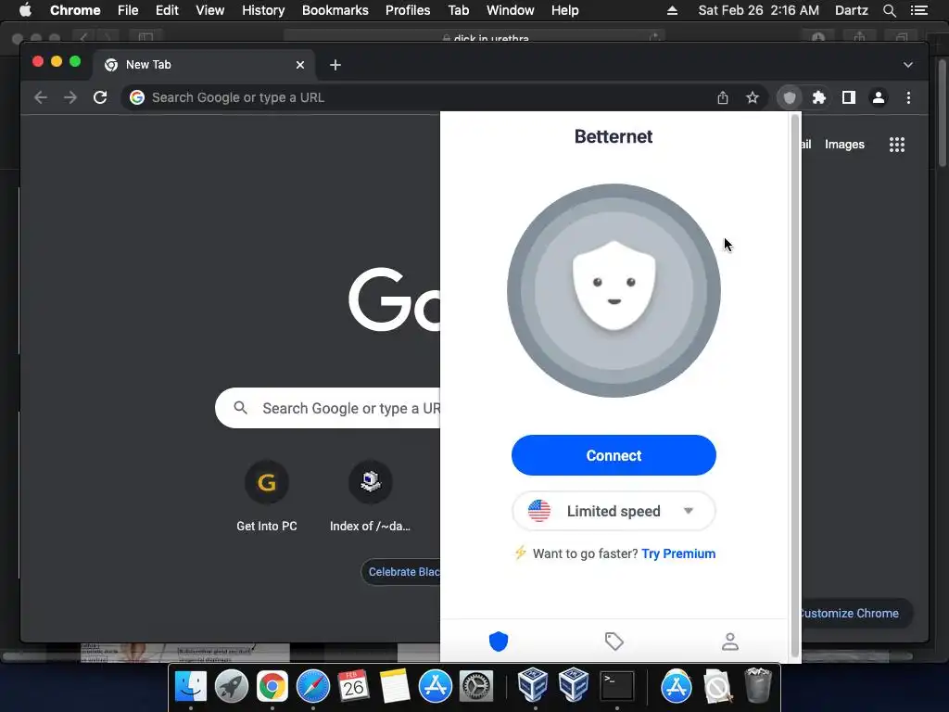This screenshot has width=949, height=712.
Task: Open Finder from the Dock
Action: point(191,686)
